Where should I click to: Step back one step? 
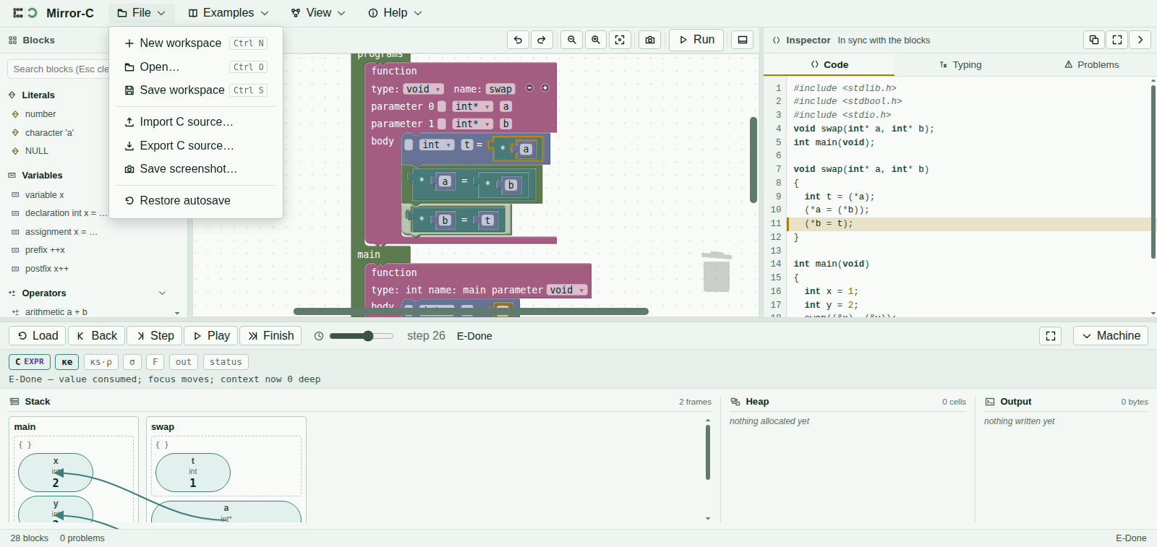(x=97, y=336)
